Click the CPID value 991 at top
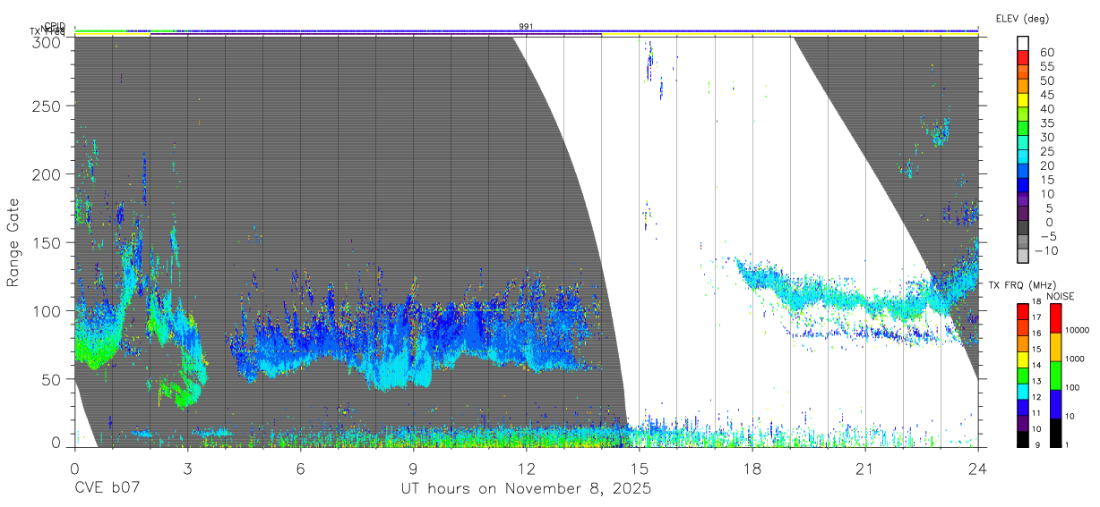 click(526, 27)
